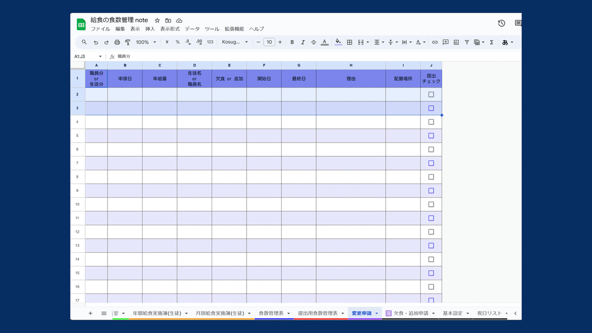This screenshot has width=592, height=333.
Task: Open the vertical align dropdown
Action: tap(393, 42)
